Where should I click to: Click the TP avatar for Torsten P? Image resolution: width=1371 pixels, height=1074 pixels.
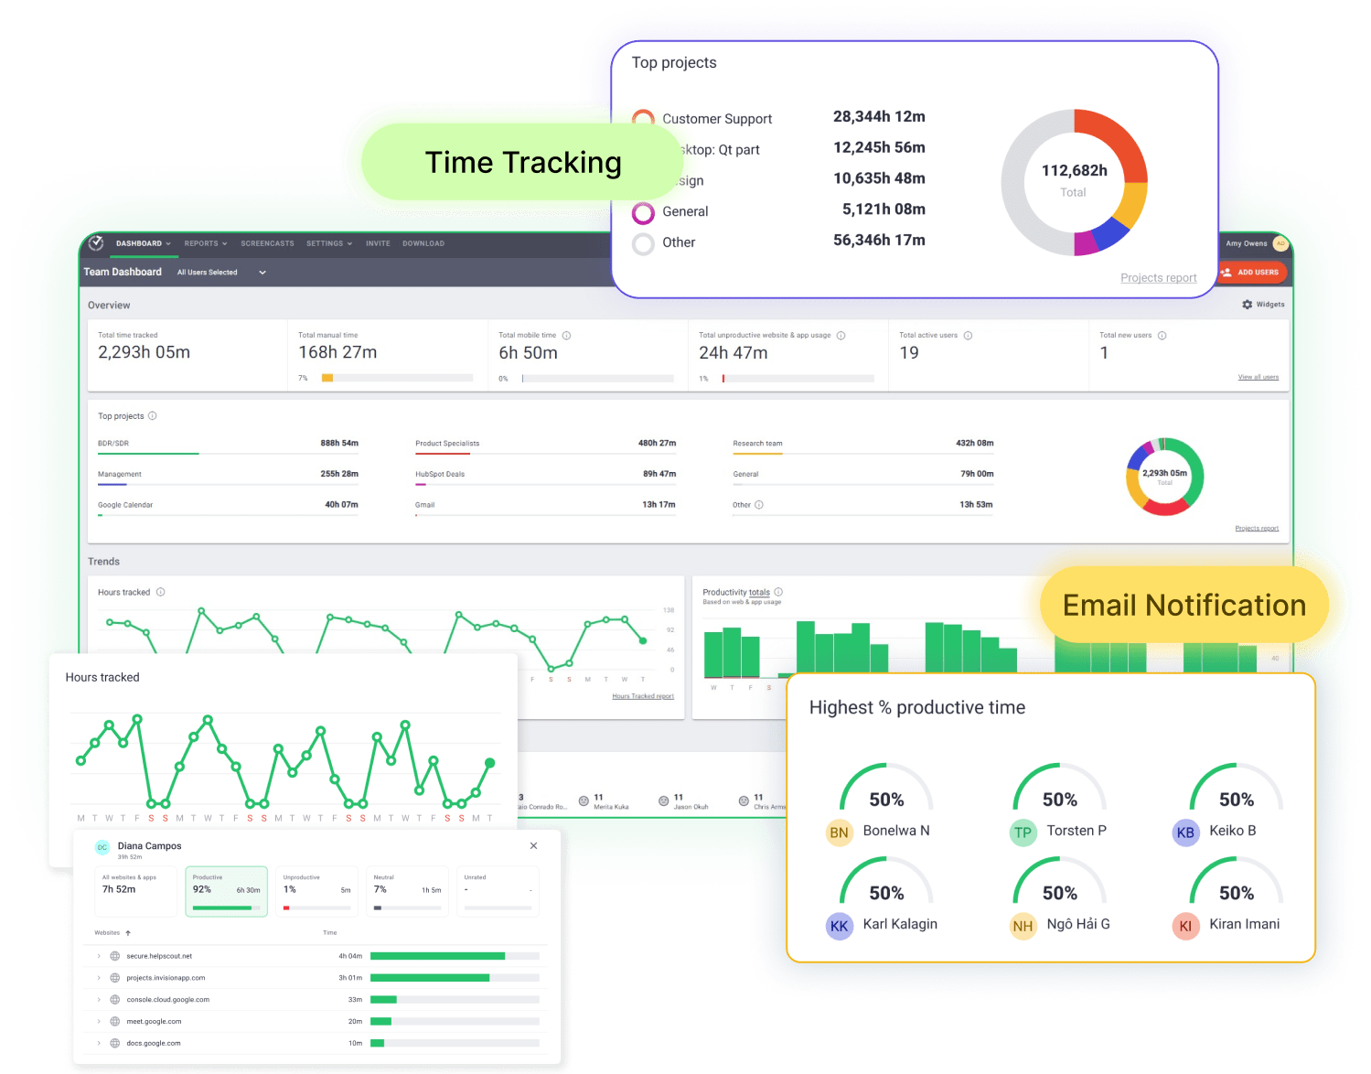pos(1023,832)
